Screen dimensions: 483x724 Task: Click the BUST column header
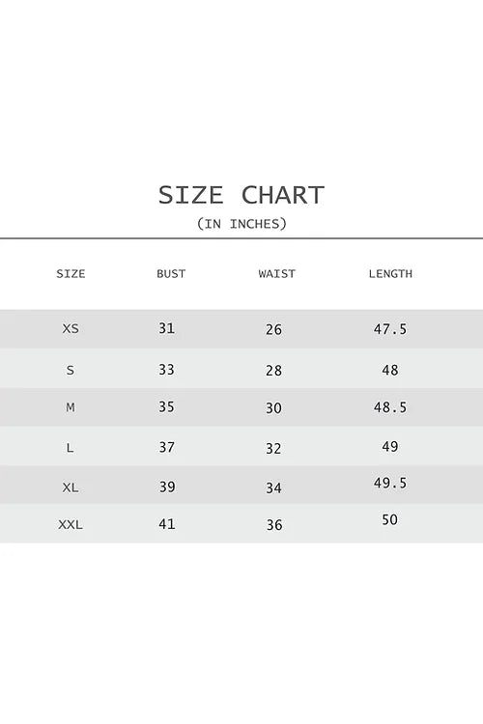pyautogui.click(x=171, y=274)
